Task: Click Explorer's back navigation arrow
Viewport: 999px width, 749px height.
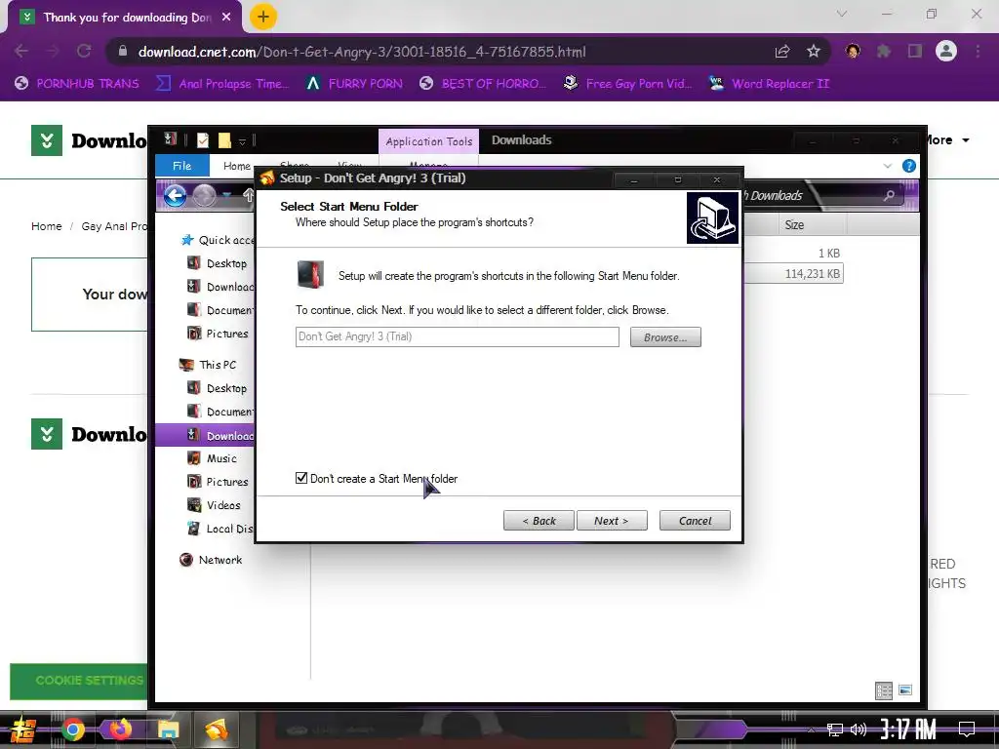Action: click(175, 195)
